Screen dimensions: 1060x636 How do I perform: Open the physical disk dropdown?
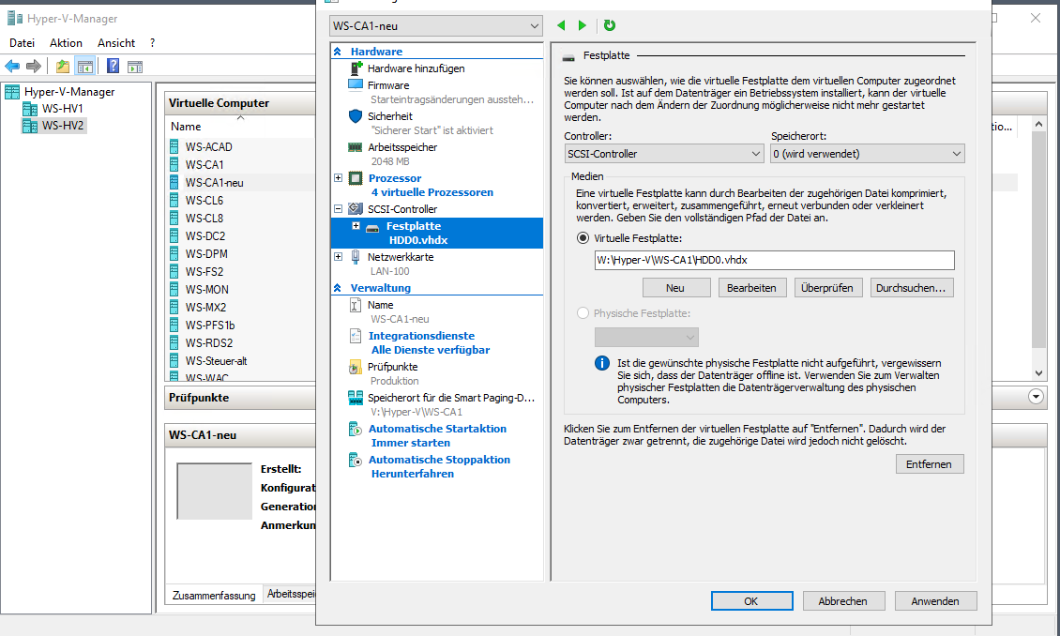[x=646, y=337]
